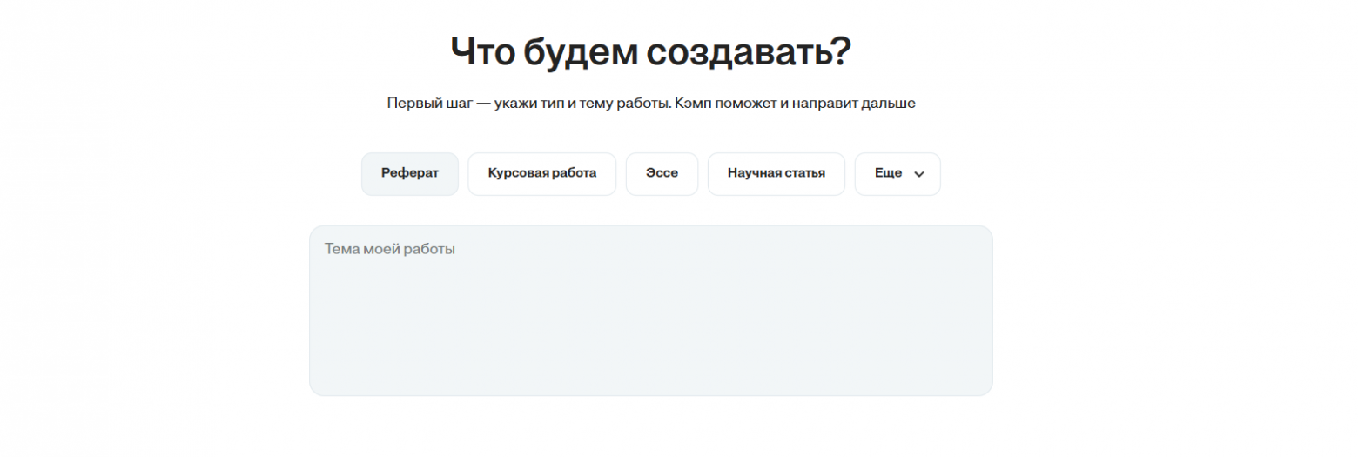
Task: Toggle Научная статья chip selection
Action: 776,173
